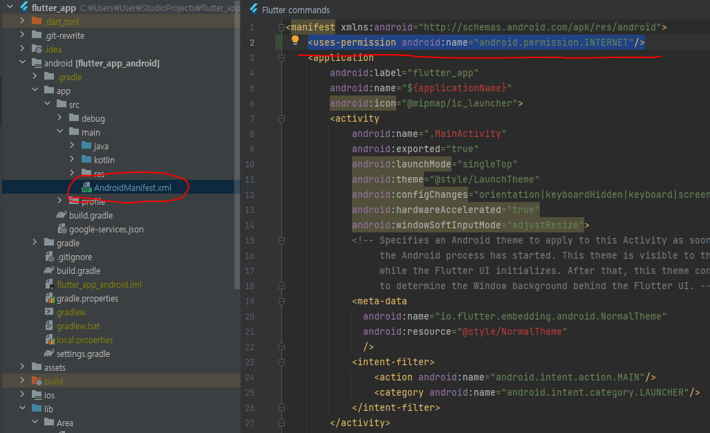The image size is (710, 433).
Task: Click the gradlew.bat file icon
Action: pos(49,326)
